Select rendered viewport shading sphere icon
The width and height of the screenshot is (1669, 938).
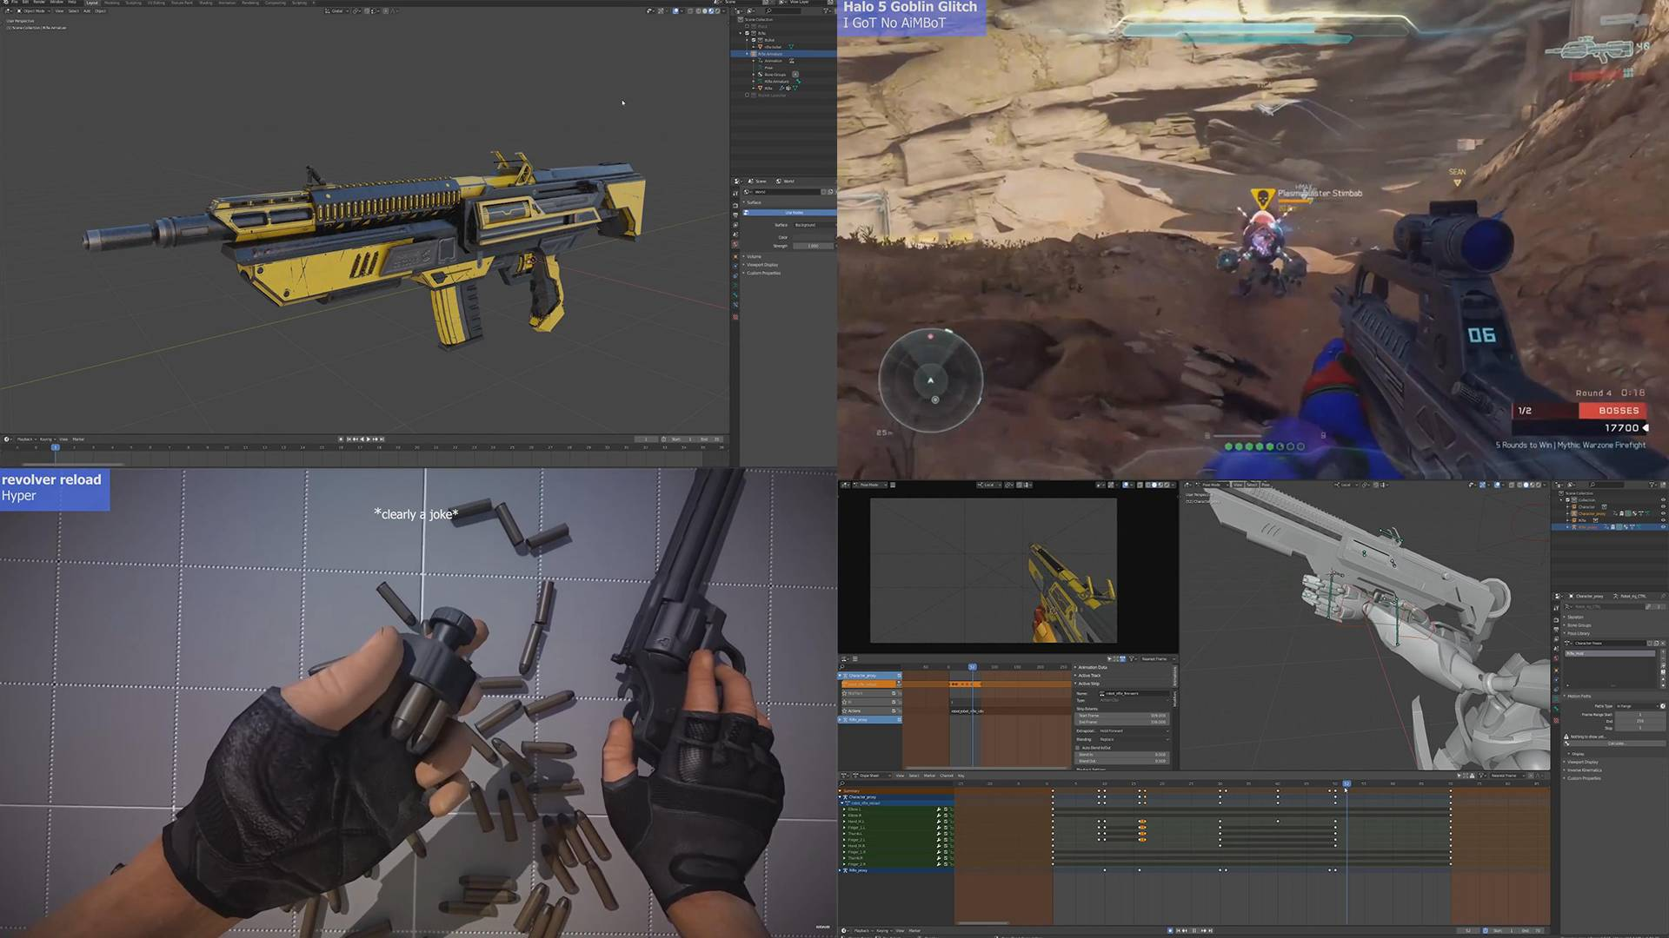715,10
